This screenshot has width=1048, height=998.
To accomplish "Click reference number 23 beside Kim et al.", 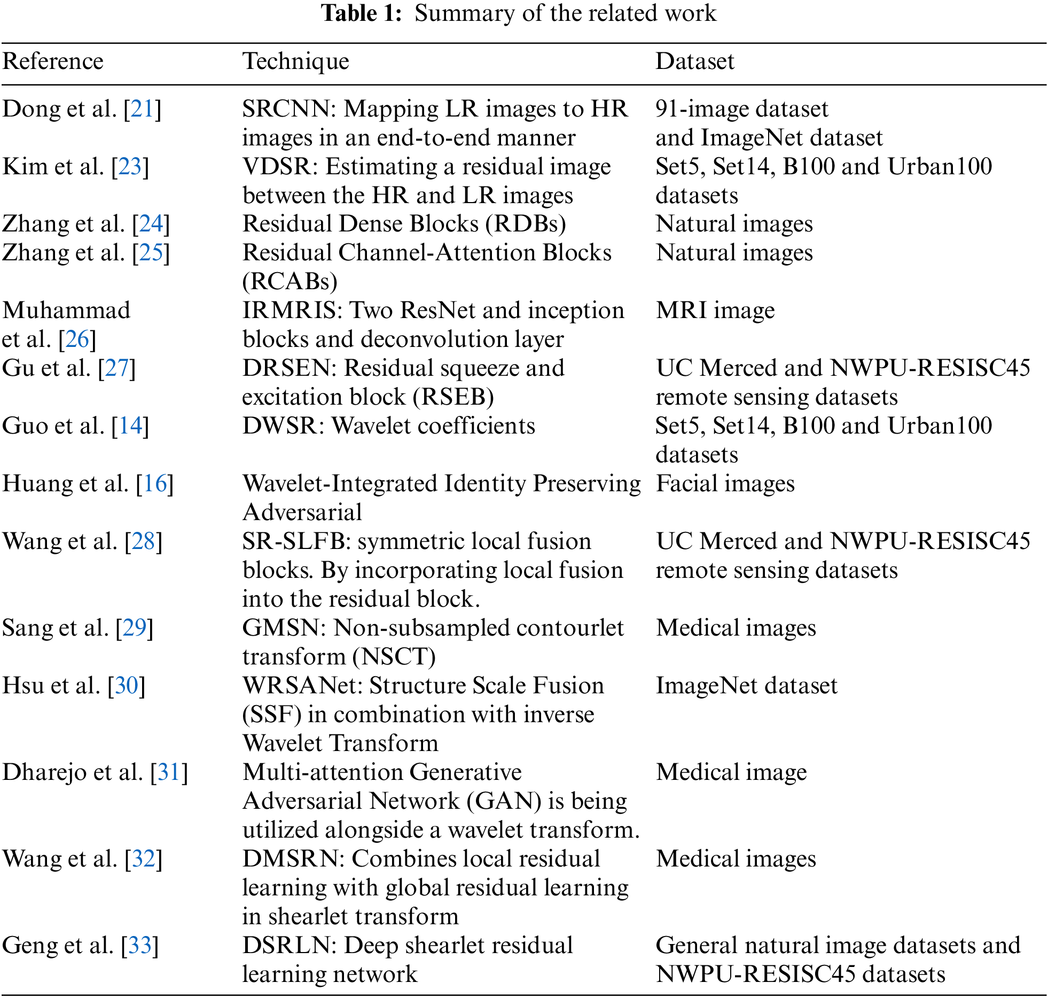I will pyautogui.click(x=130, y=167).
